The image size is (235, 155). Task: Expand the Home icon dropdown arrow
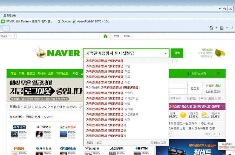coord(216,28)
